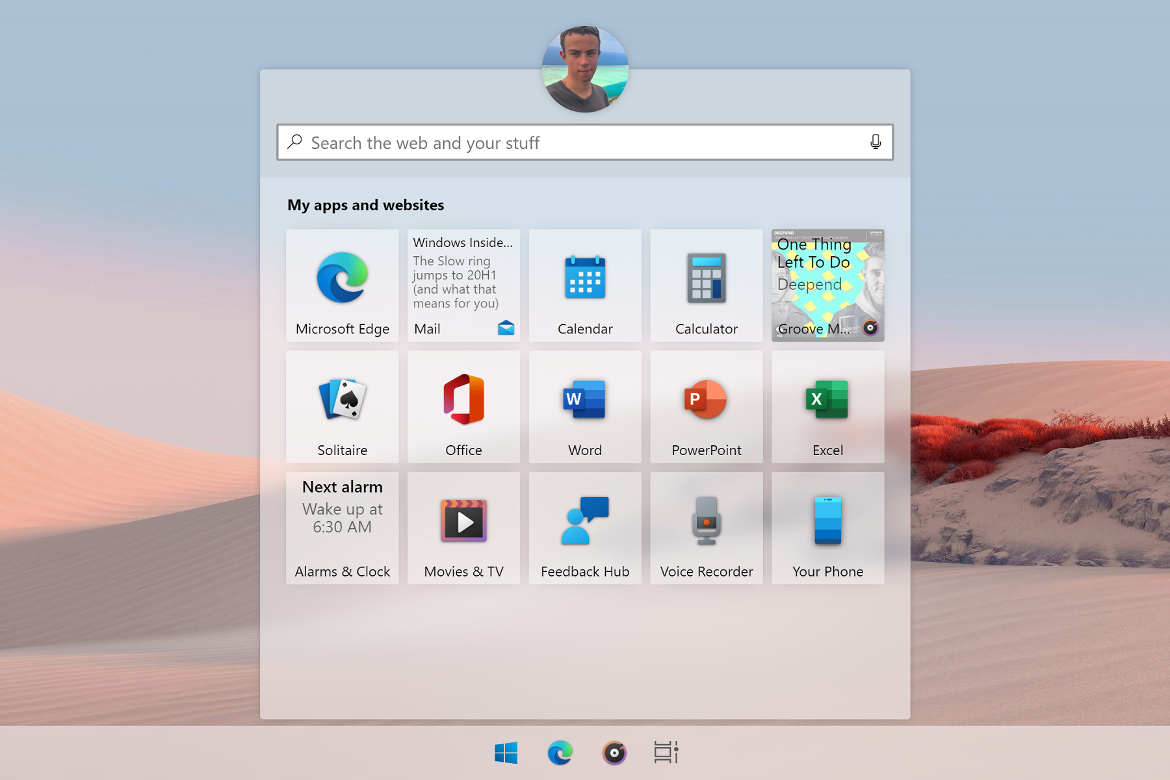Screen dimensions: 1170x780
Task: Open the user profile picture
Action: click(x=585, y=69)
